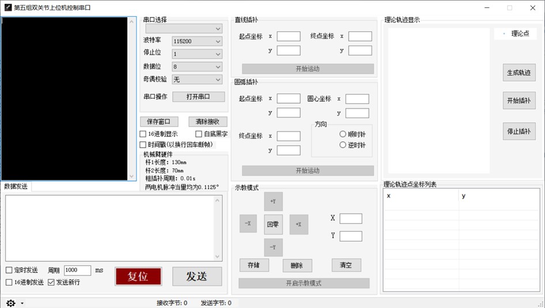Click the period input field showing 1000

pyautogui.click(x=77, y=270)
